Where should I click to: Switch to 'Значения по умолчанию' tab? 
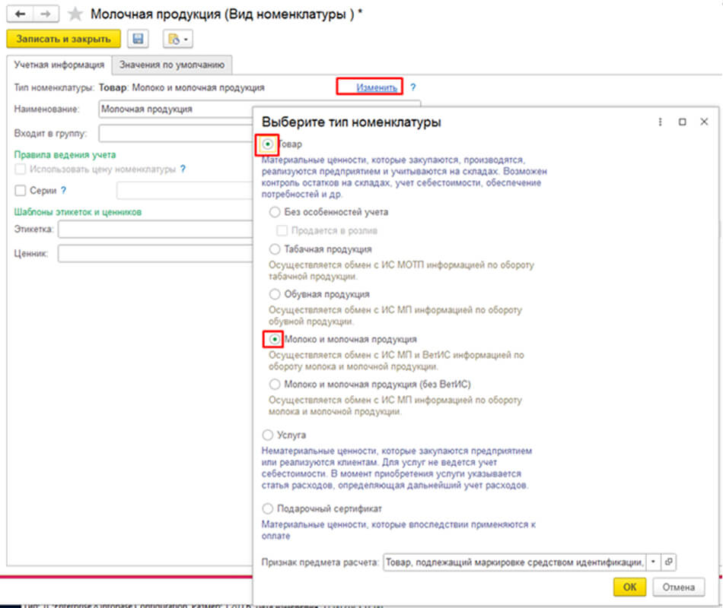click(172, 65)
